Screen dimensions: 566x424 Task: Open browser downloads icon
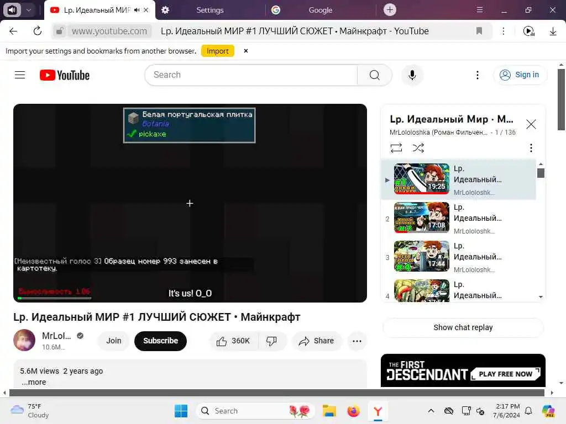click(553, 31)
